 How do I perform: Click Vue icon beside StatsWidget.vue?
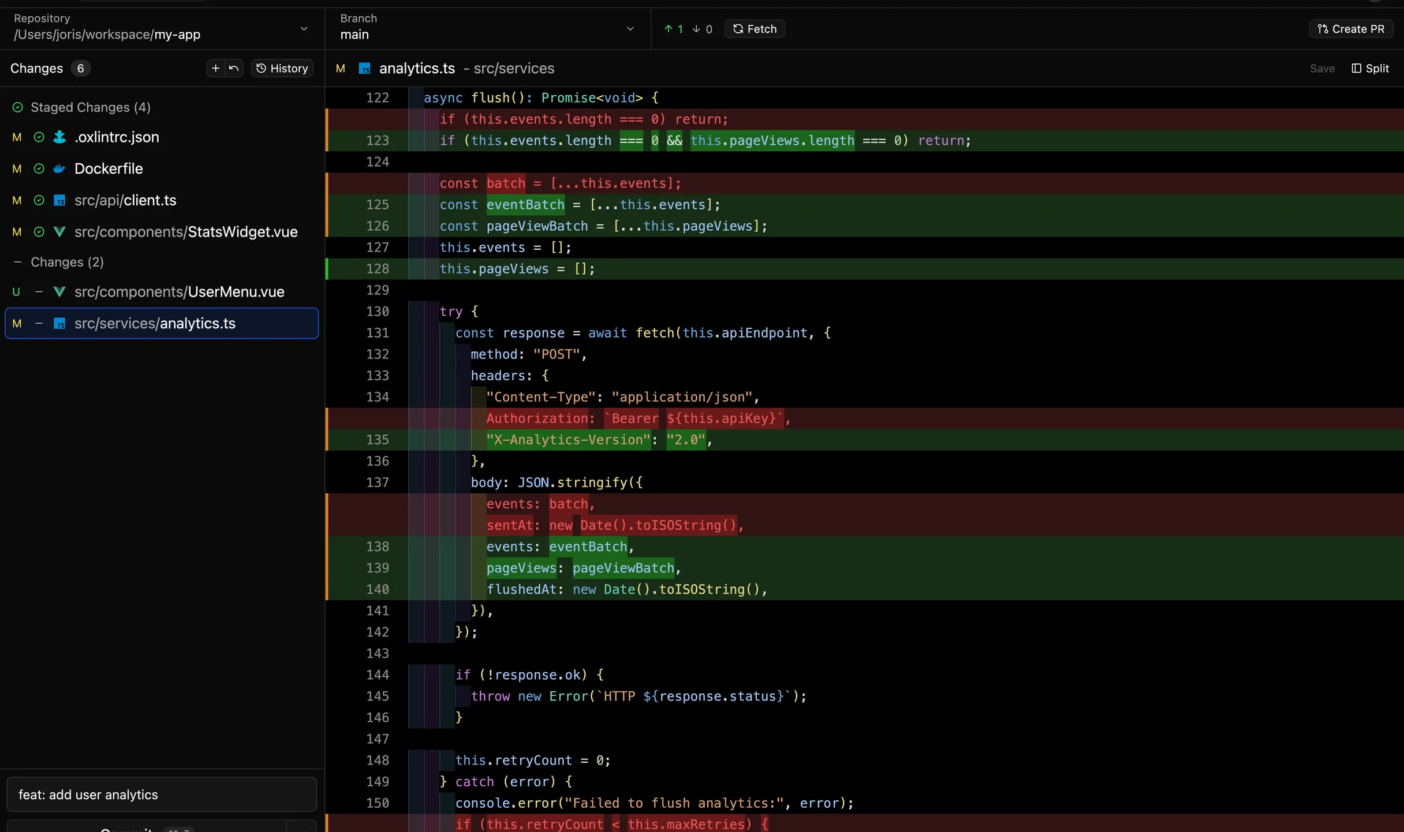click(59, 232)
